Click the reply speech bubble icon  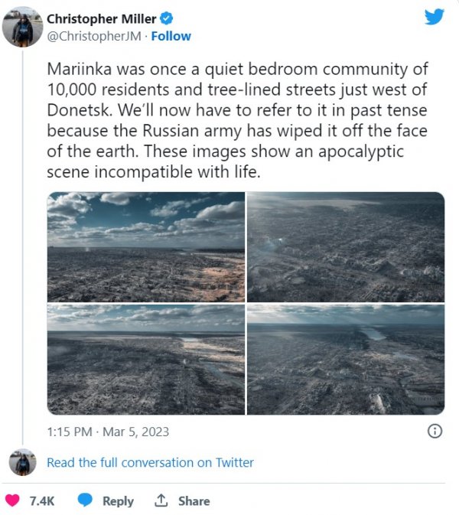[x=86, y=500]
